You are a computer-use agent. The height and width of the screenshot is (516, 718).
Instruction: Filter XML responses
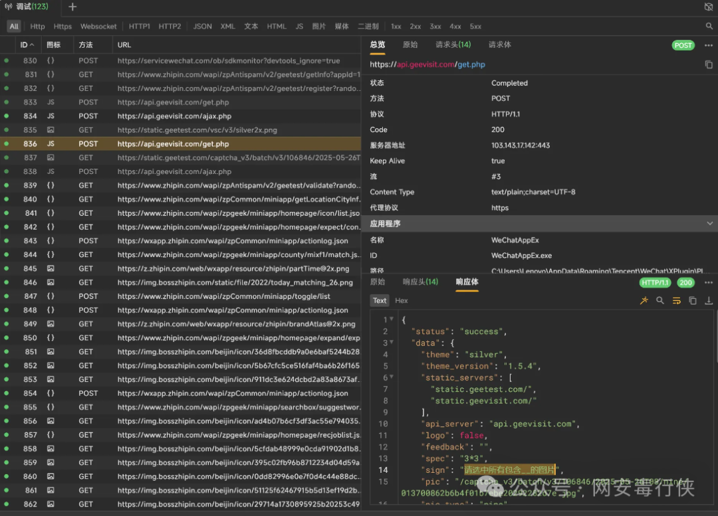tap(227, 26)
